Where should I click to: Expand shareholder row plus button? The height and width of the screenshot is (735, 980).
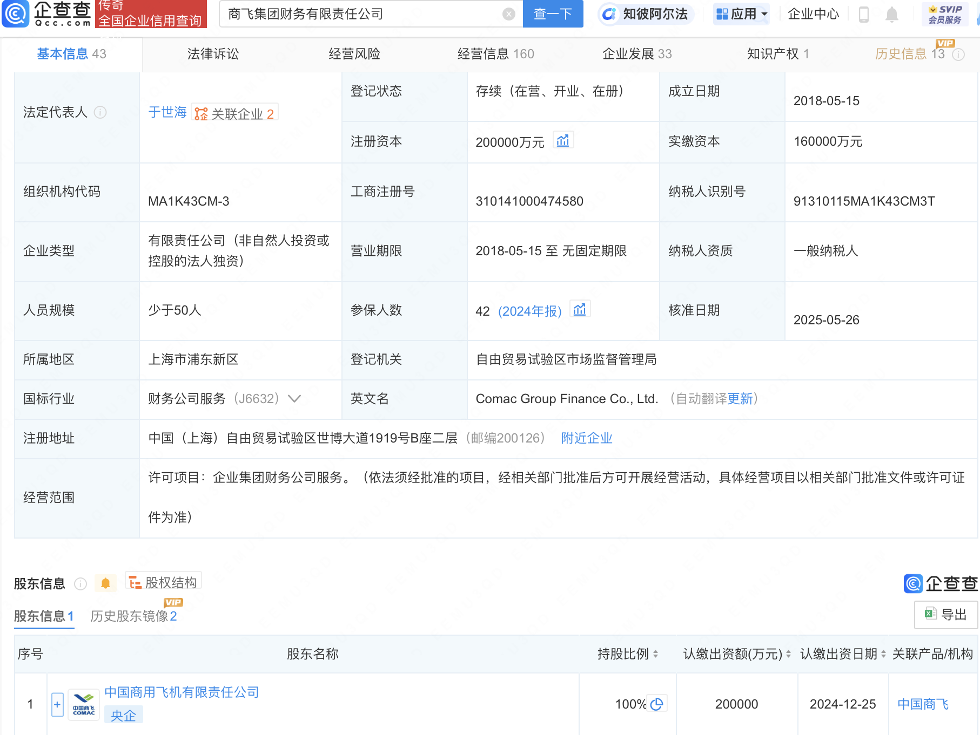click(57, 704)
